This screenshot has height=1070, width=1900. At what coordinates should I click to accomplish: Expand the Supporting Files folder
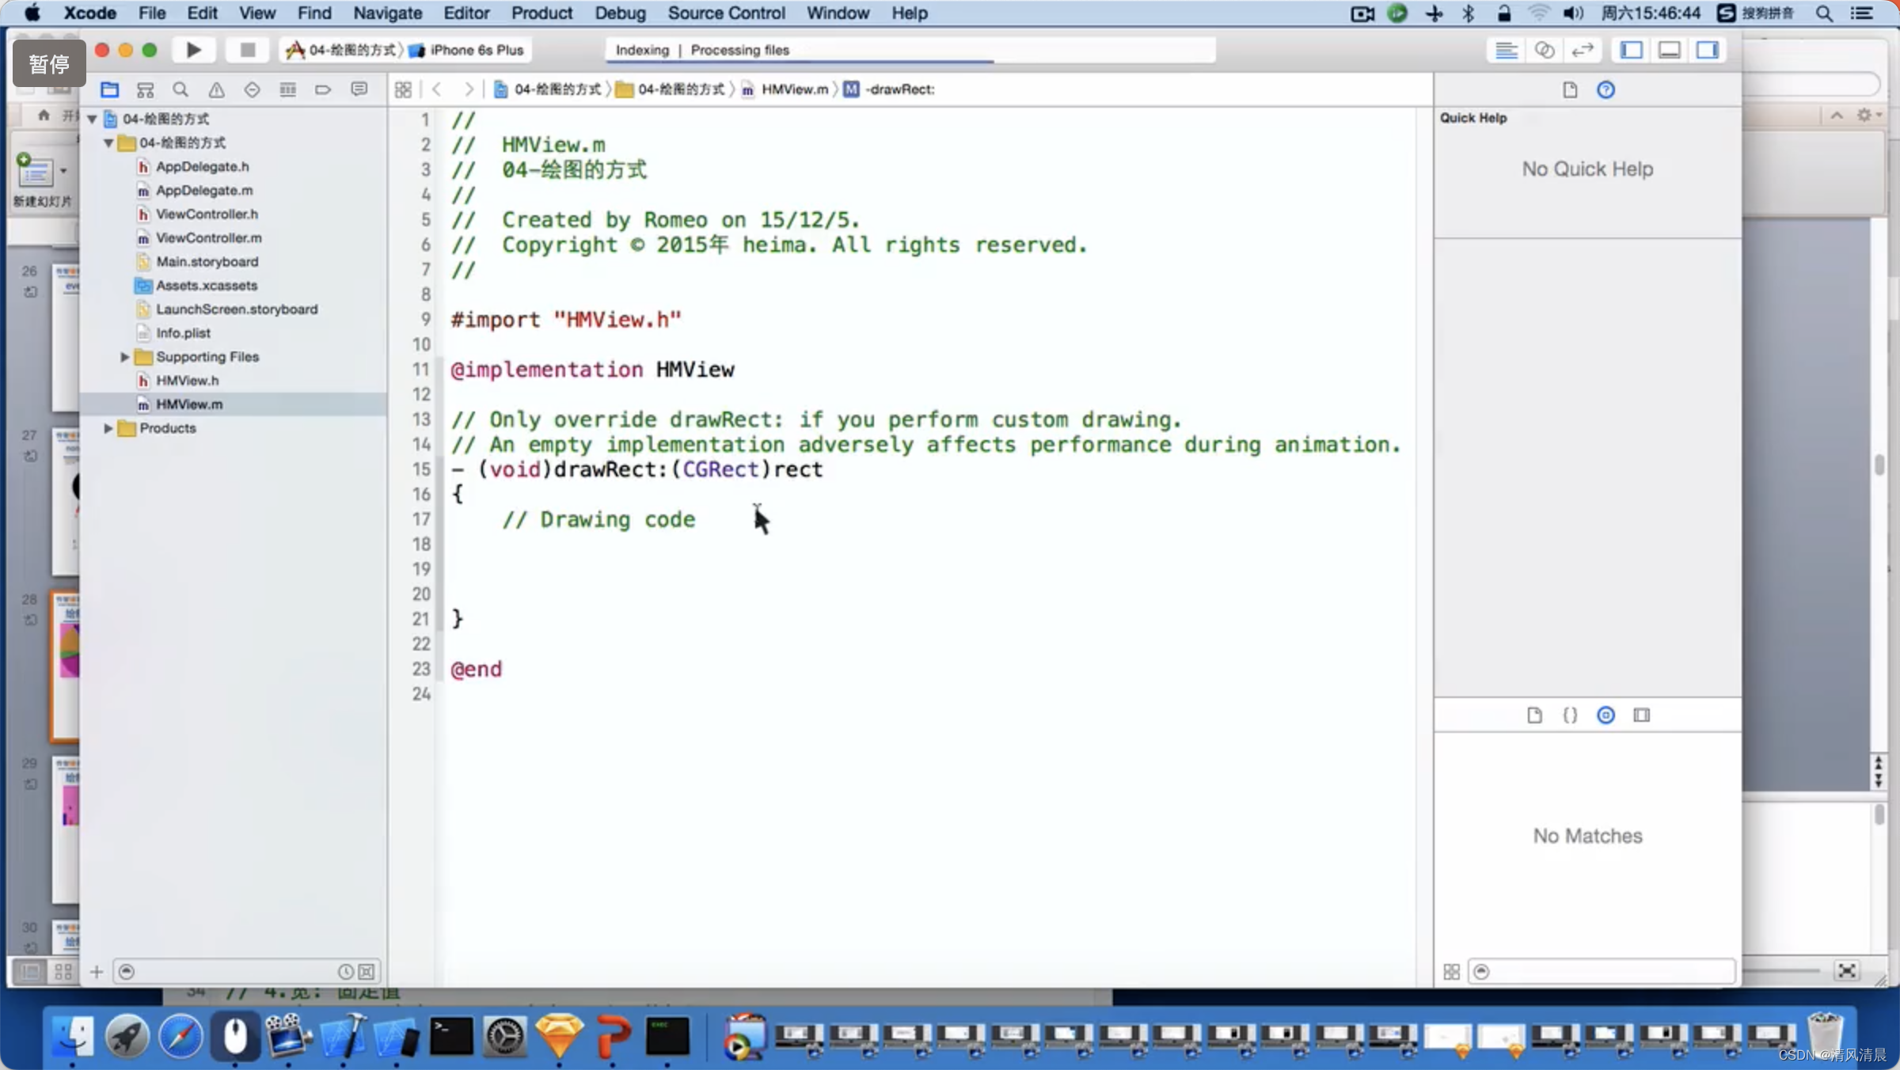(124, 357)
